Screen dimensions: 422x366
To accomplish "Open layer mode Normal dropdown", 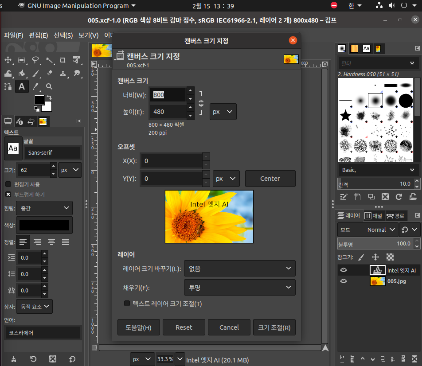I will [x=367, y=230].
